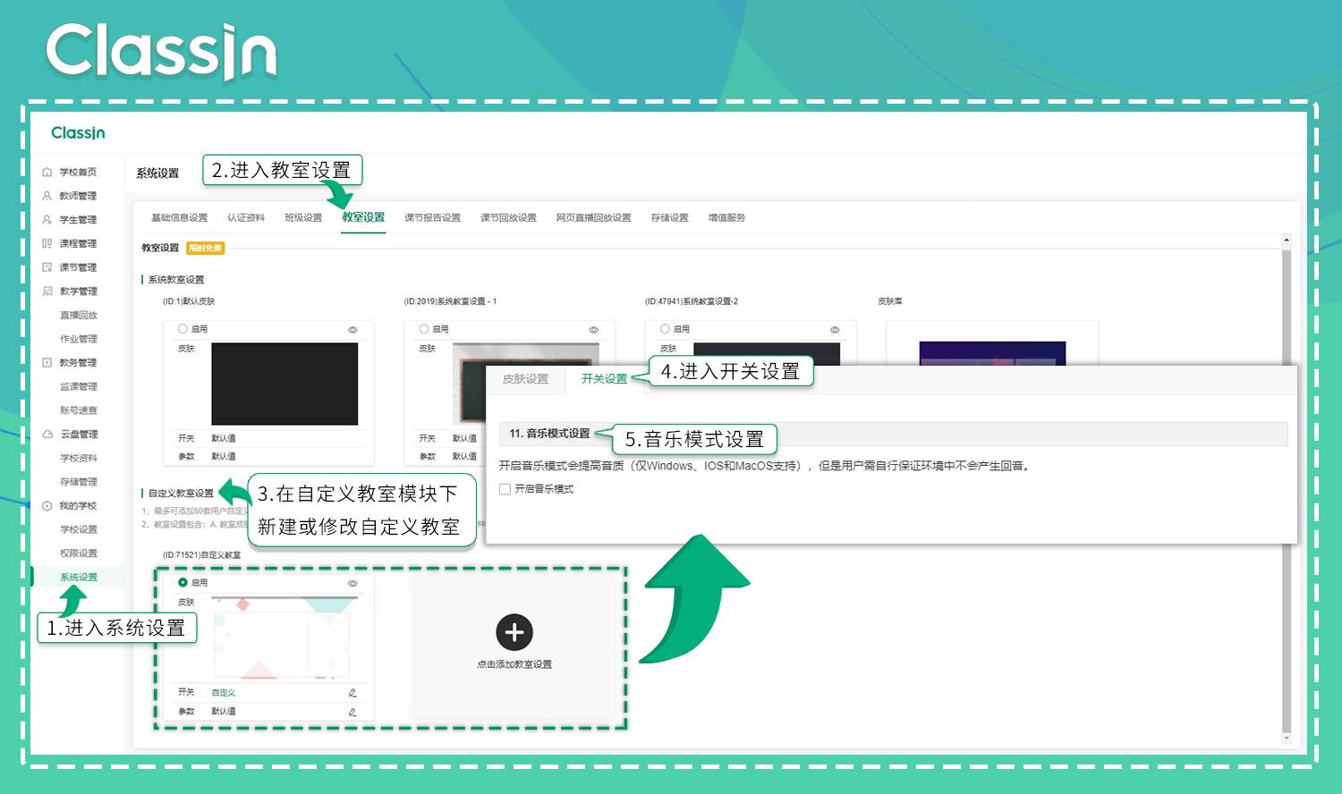Click the 云盘管理 cloud icon

point(47,434)
